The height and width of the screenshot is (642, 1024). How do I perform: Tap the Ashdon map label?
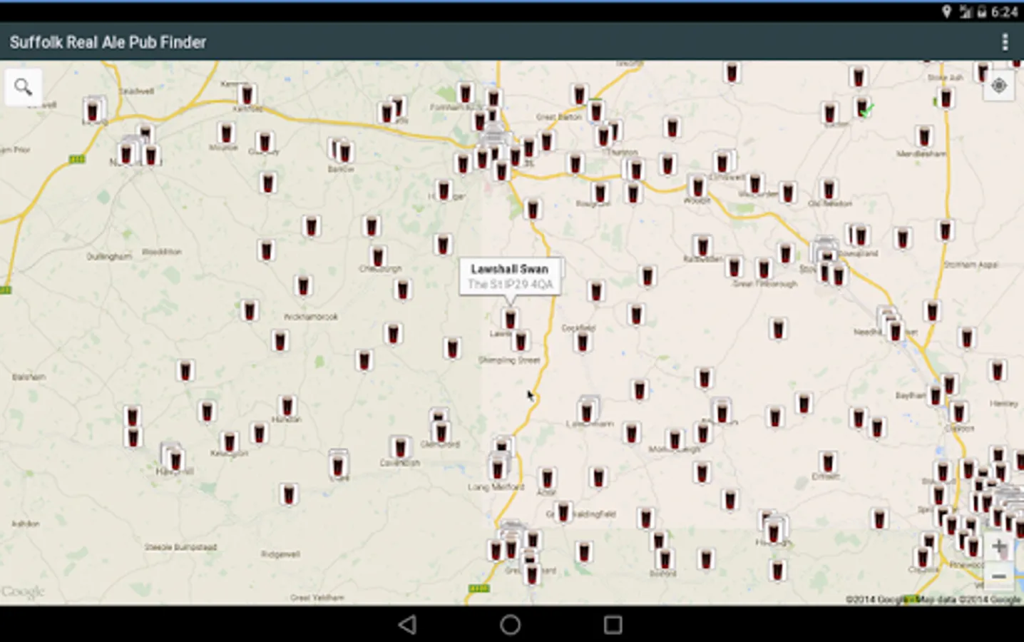[26, 524]
